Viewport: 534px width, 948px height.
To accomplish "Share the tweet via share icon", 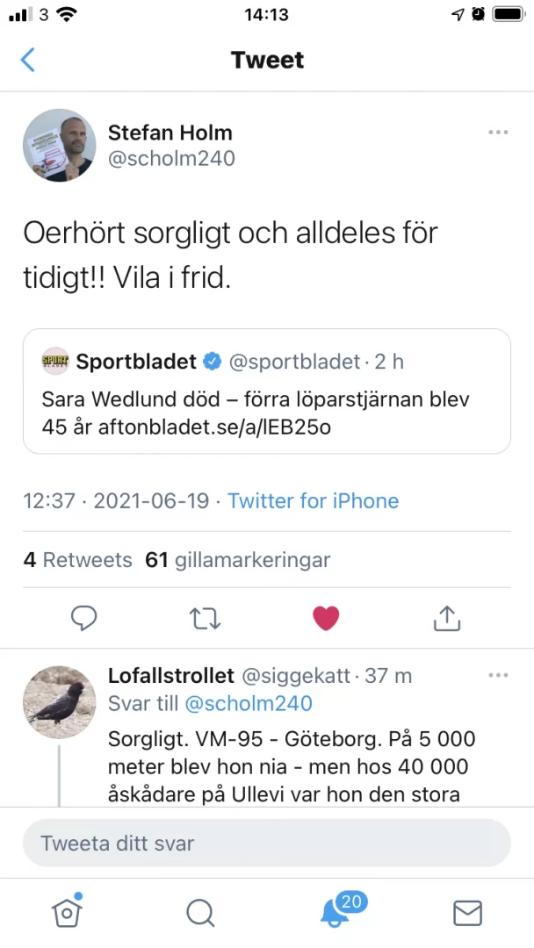I will coord(447,618).
